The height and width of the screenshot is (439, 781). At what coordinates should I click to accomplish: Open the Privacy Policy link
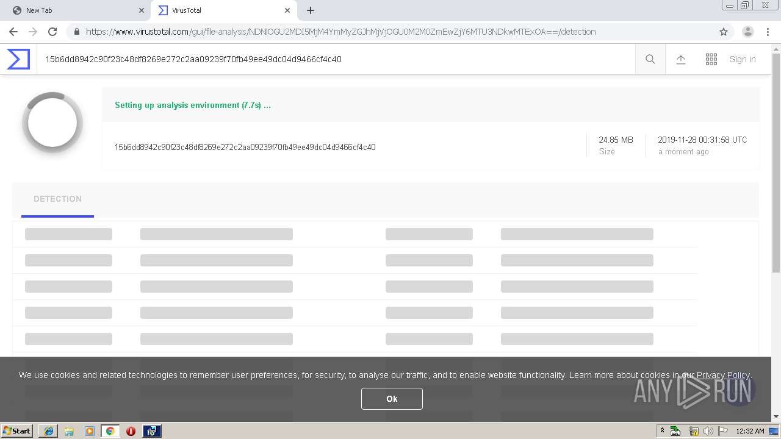pos(723,375)
